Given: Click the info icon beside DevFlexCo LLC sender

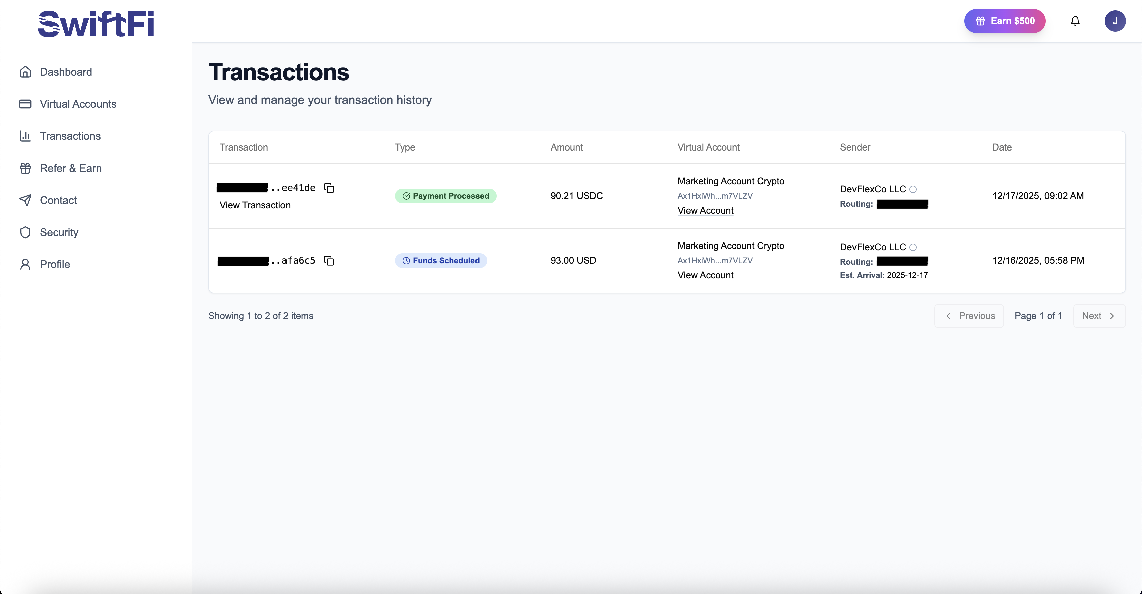Looking at the screenshot, I should [x=913, y=189].
